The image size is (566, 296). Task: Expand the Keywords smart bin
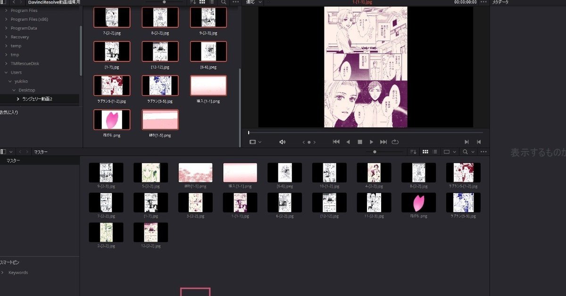click(x=3, y=272)
